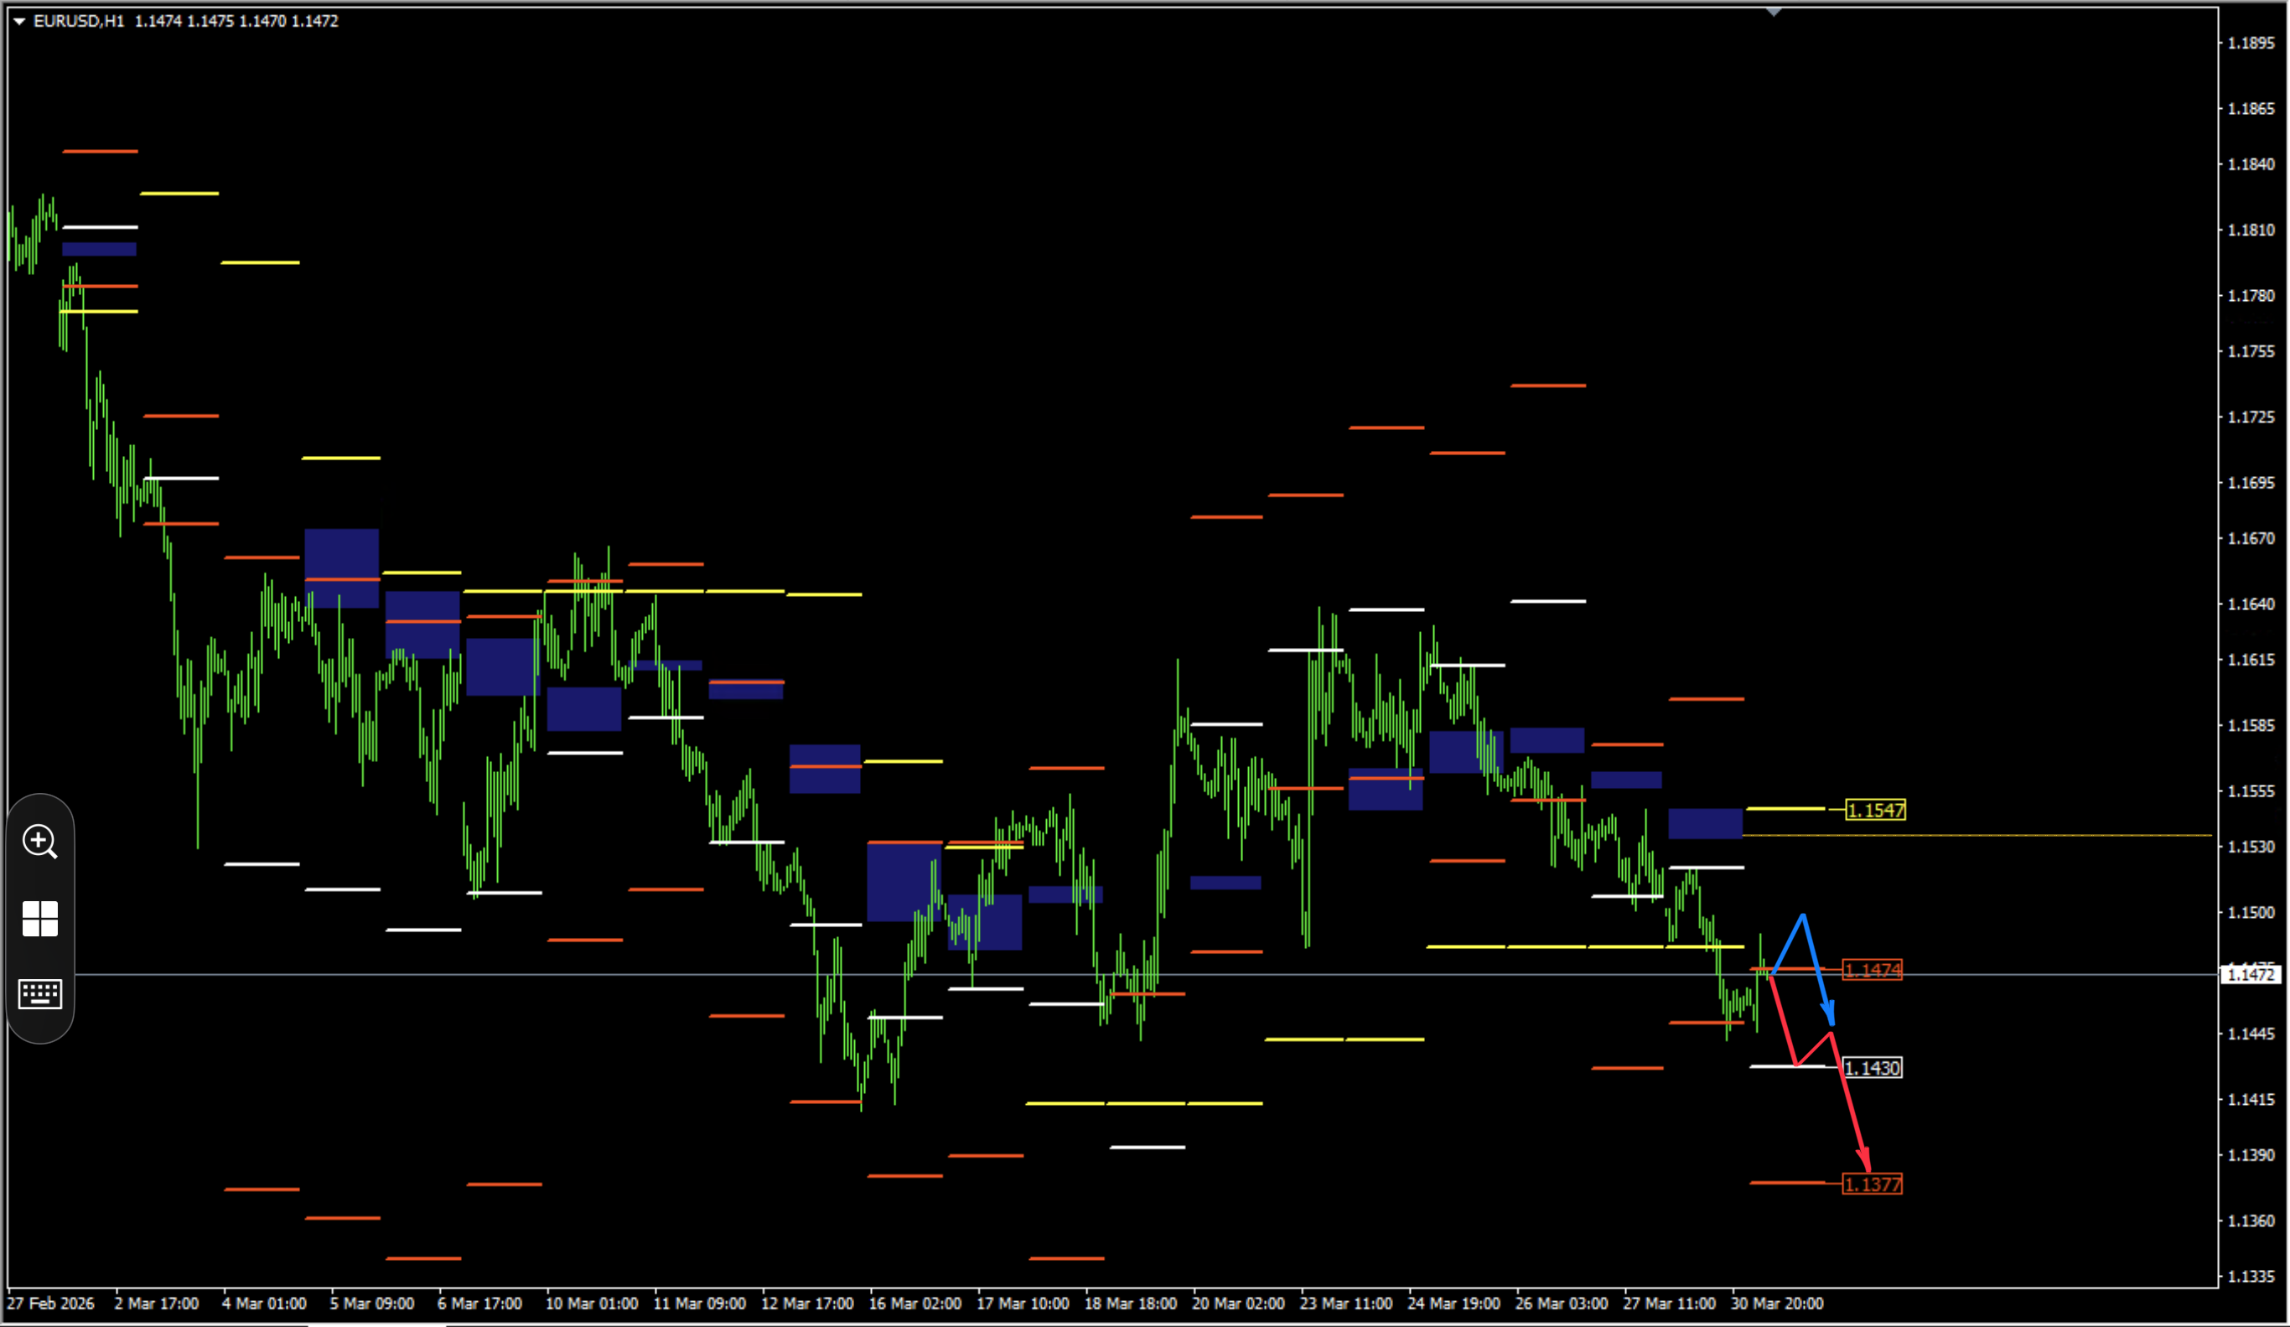Click the current price tag 1.1472 on axis
This screenshot has height=1327, width=2290.
pos(2250,975)
